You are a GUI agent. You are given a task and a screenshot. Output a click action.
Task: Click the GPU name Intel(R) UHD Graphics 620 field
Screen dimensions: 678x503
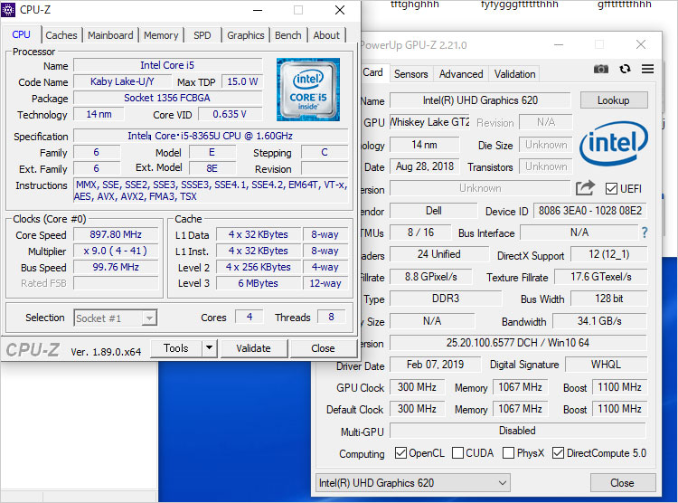(480, 100)
